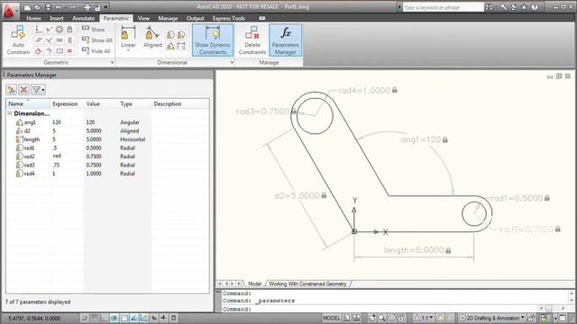Apply the Parallel geometric constraint
577x324 pixels.
(39, 40)
